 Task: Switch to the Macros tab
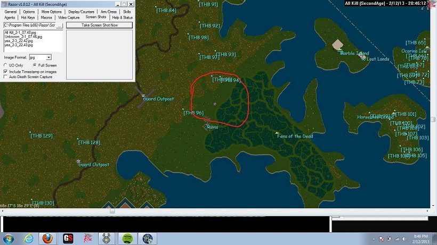(46, 18)
